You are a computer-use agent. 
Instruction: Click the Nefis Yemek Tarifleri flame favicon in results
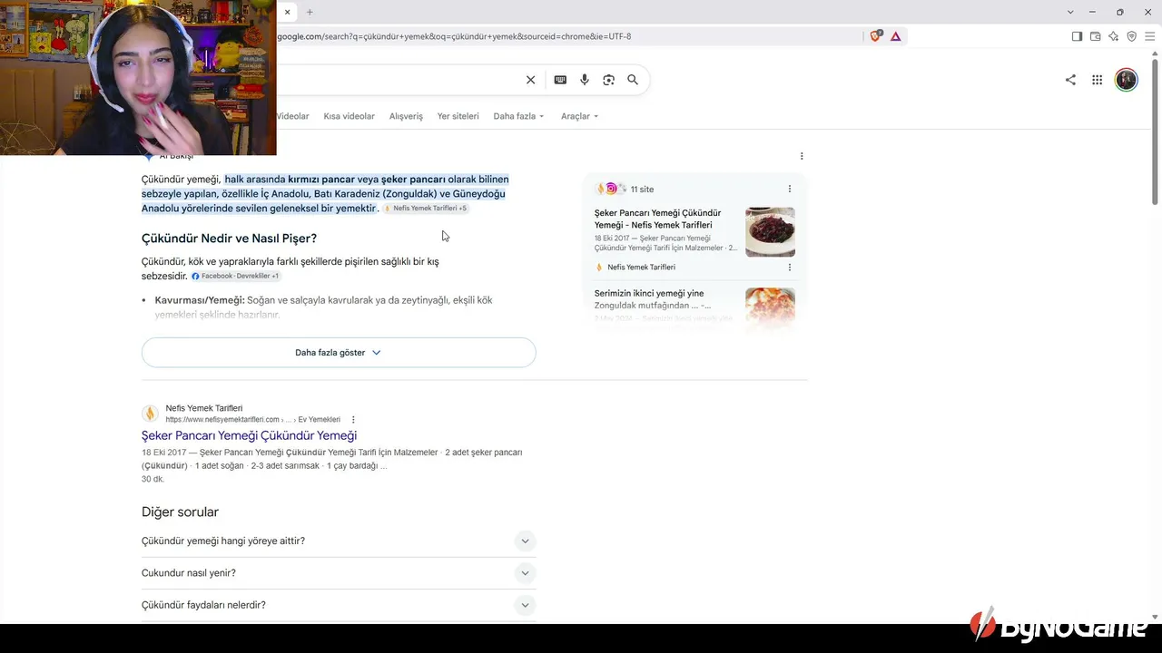150,414
